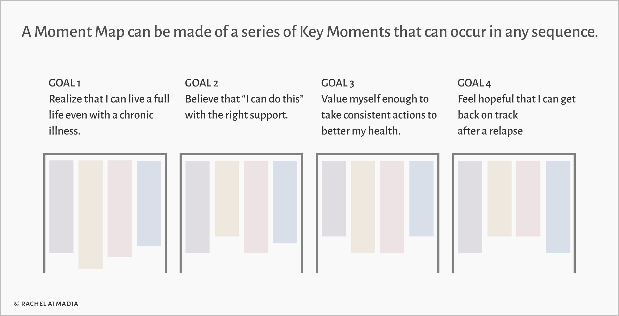Select the blue bar under Goal 1
This screenshot has width=619, height=316.
(149, 203)
